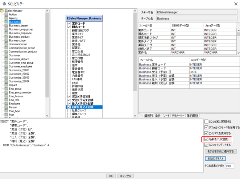
Task: Open the パラメーター tab
Action: click(x=178, y=116)
